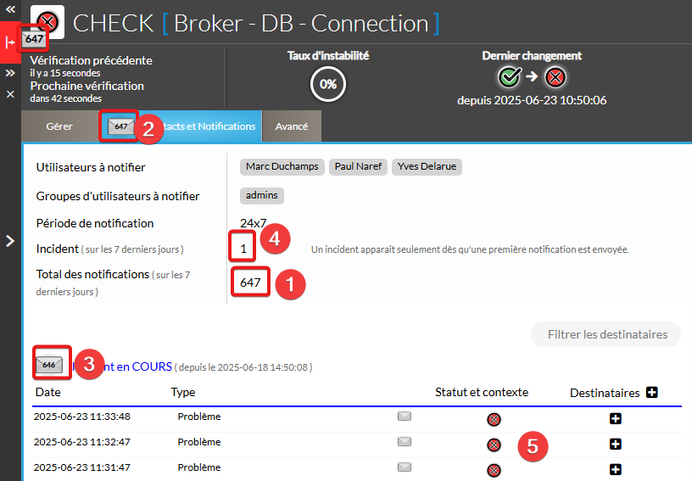Select the Yves Delarue user tag
The width and height of the screenshot is (692, 481).
(427, 167)
